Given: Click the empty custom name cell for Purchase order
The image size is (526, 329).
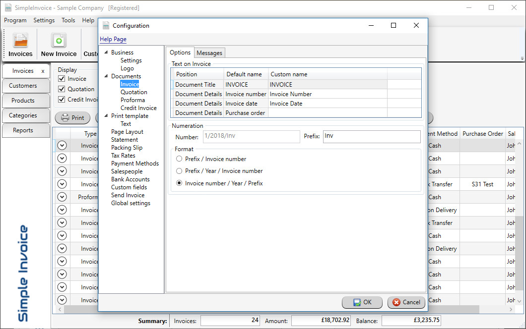Looking at the screenshot, I should coord(328,113).
